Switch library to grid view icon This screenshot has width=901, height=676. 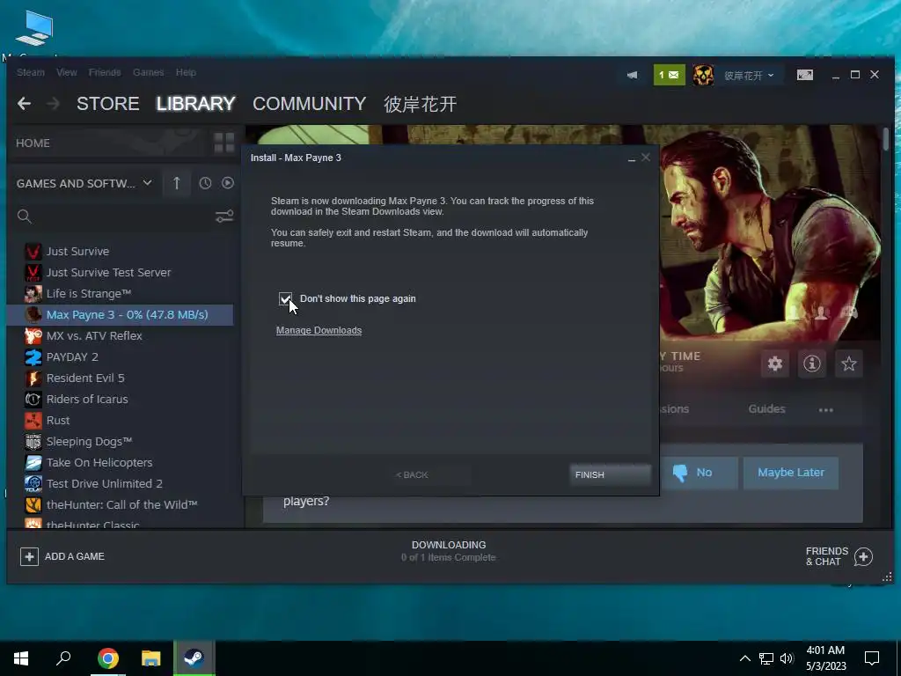pyautogui.click(x=224, y=143)
